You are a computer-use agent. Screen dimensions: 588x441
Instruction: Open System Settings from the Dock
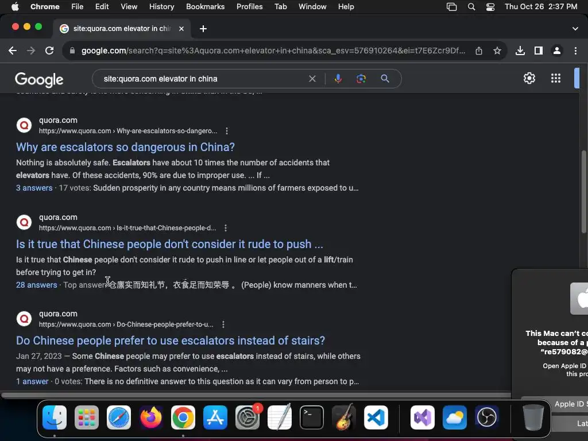[247, 417]
